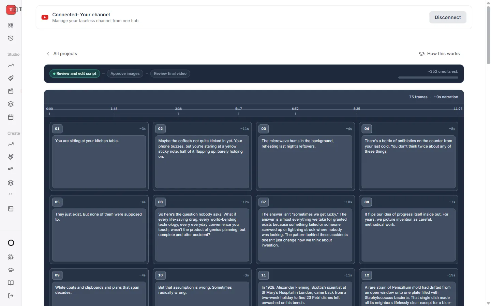The image size is (491, 306).
Task: Open the paintbrush icon under Studio
Action: pos(11,78)
